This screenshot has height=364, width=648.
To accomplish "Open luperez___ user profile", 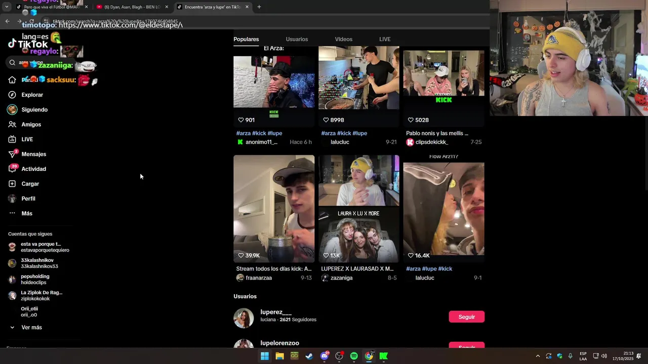I will coord(276,312).
